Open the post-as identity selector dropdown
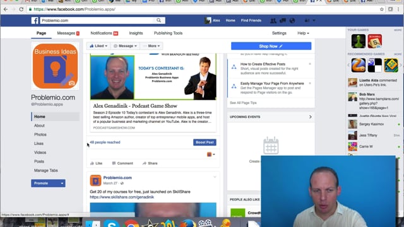This screenshot has height=227, width=404. coord(211,154)
